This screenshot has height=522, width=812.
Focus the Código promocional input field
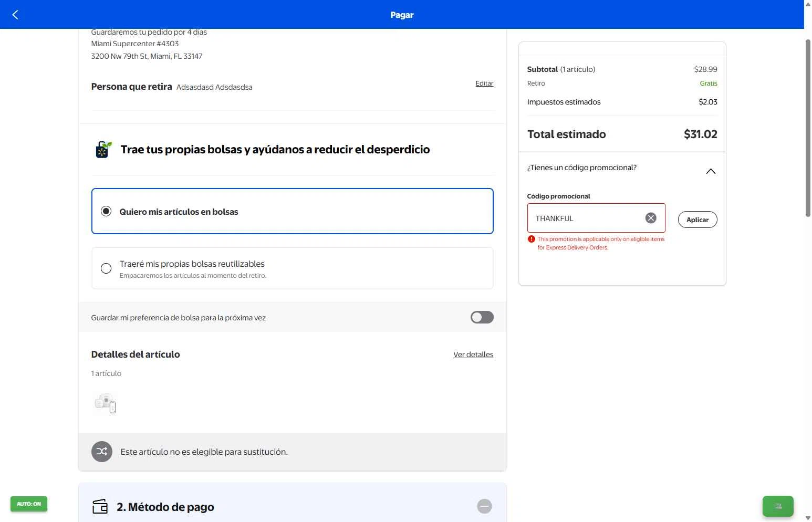[x=596, y=218]
